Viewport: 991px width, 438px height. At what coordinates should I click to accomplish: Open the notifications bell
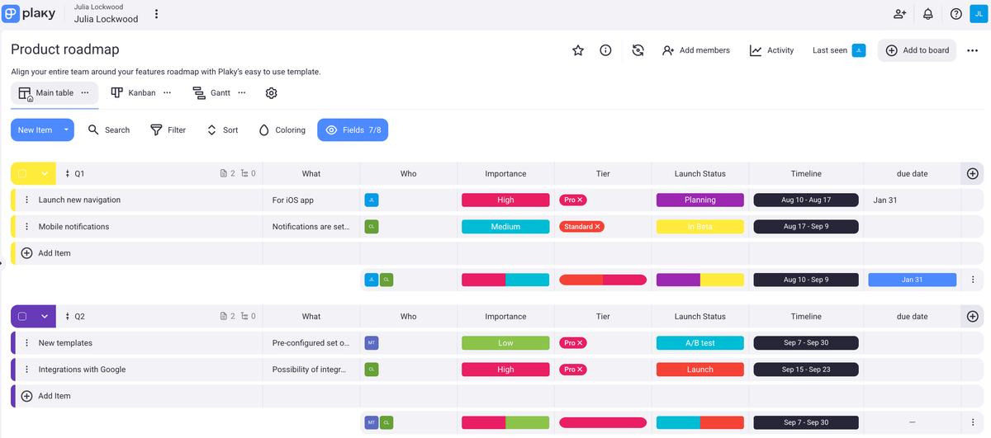[x=928, y=14]
